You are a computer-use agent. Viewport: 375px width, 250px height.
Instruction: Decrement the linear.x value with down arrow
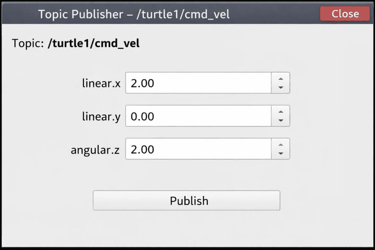(x=281, y=87)
